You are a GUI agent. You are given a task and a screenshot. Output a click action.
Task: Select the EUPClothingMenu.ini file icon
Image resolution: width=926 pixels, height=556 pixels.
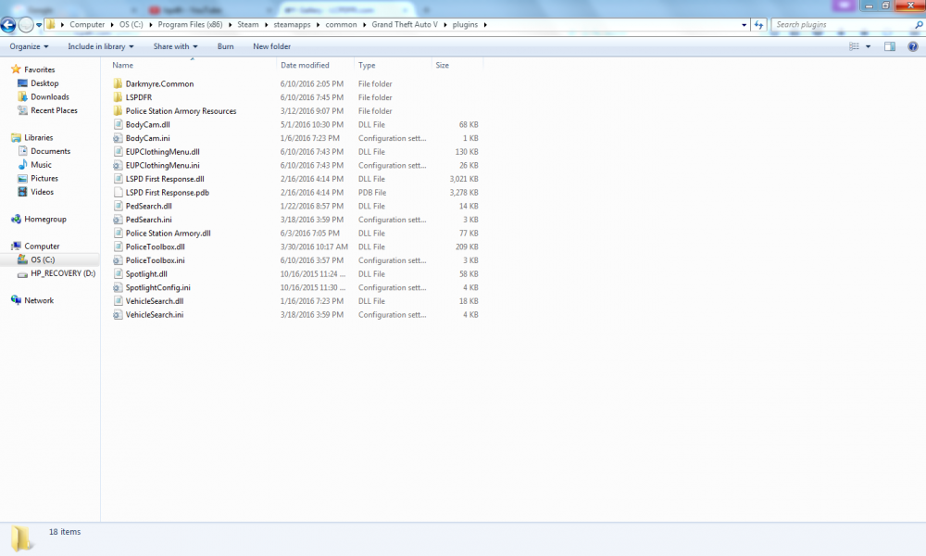coord(118,166)
